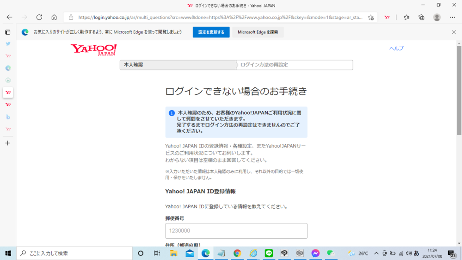Click the address bar URL

[x=220, y=18]
